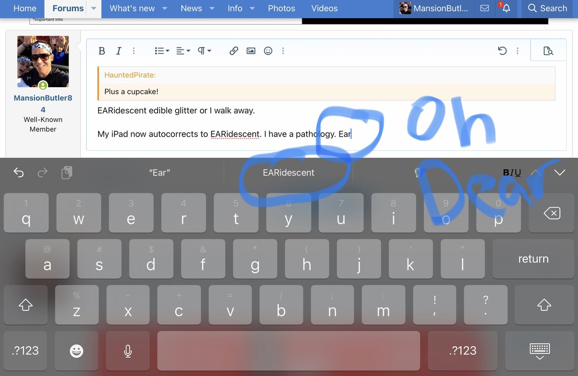Open MansionButler84 profile username link
The height and width of the screenshot is (376, 578).
pyautogui.click(x=43, y=103)
